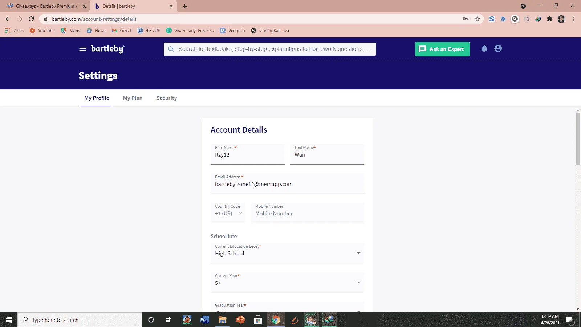The height and width of the screenshot is (327, 581).
Task: Open the CodingBat Java bookmark
Action: pyautogui.click(x=270, y=31)
